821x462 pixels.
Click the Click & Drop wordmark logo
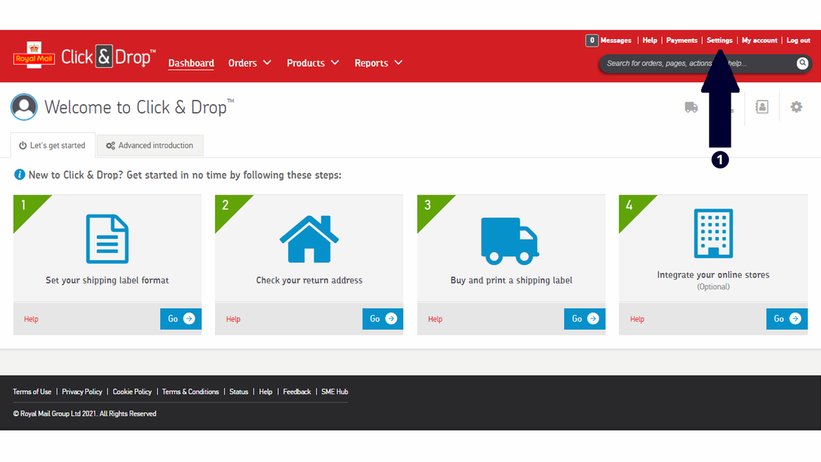(108, 57)
